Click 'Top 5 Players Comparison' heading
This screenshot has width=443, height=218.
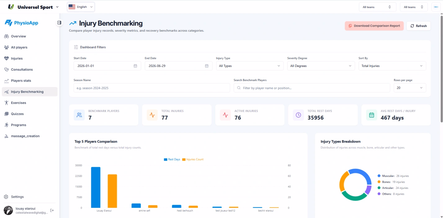point(96,141)
